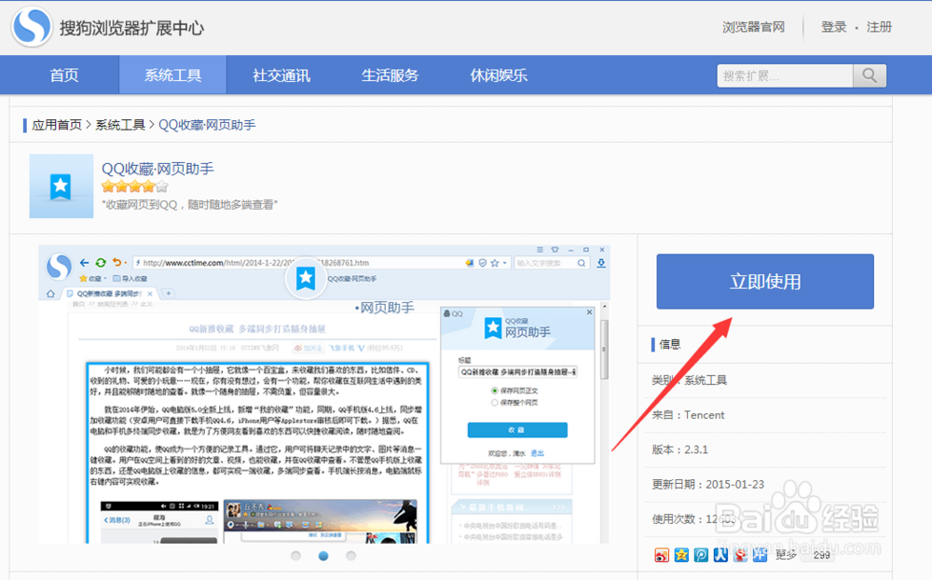Share via the last blue share icon

(760, 555)
